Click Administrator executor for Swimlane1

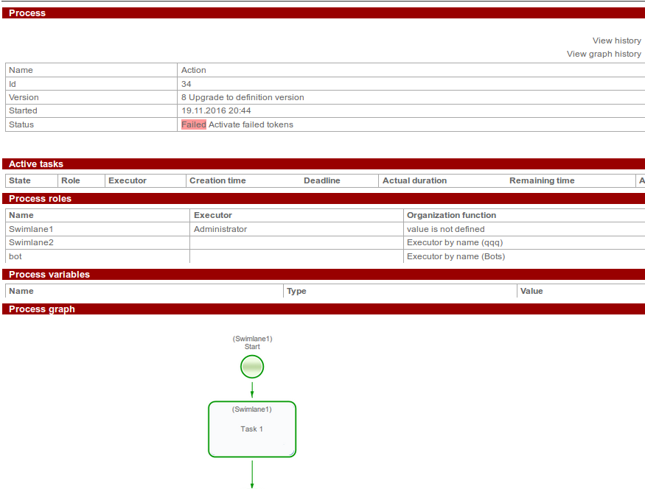point(220,229)
